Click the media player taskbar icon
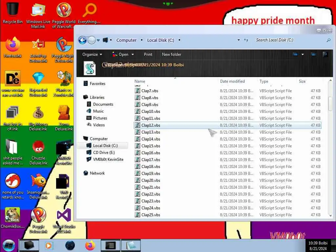Screen dimensions: 336x252 point(49,245)
